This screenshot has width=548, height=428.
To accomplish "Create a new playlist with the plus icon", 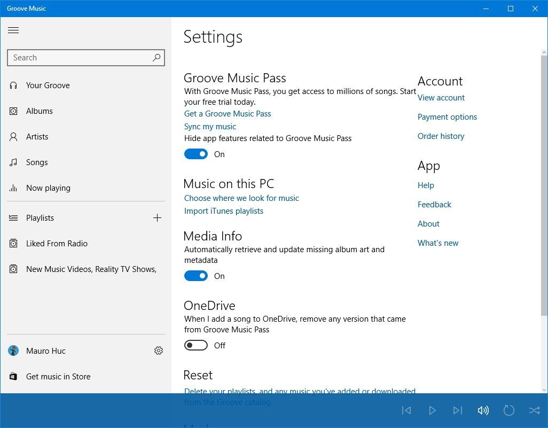I will point(157,217).
